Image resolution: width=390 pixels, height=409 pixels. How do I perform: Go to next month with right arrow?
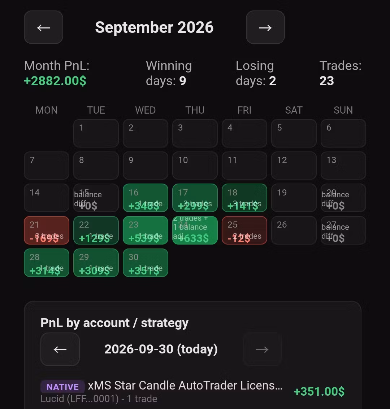(x=265, y=27)
